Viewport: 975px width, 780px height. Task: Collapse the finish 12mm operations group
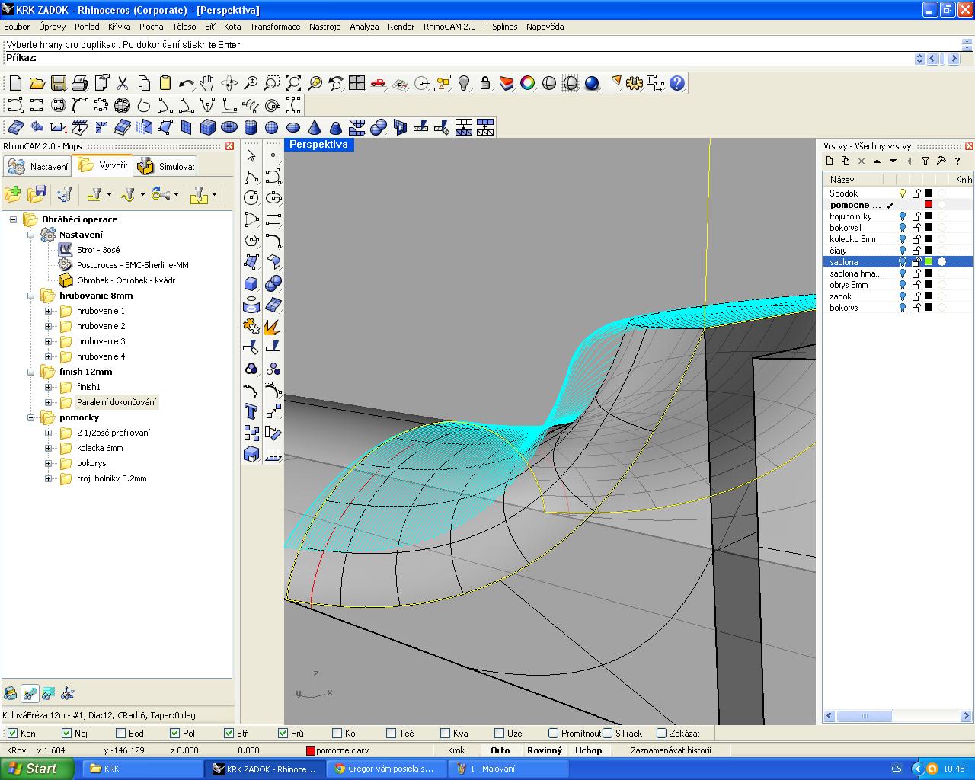(x=31, y=372)
